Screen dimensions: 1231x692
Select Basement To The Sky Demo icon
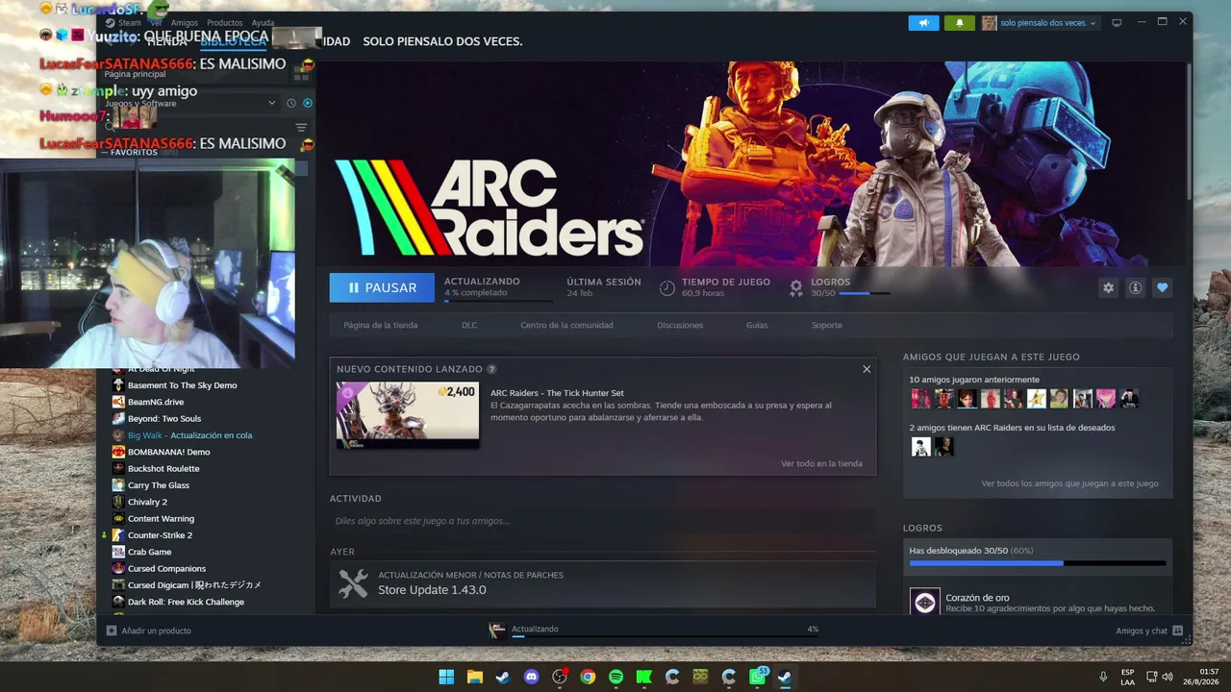[x=118, y=385]
